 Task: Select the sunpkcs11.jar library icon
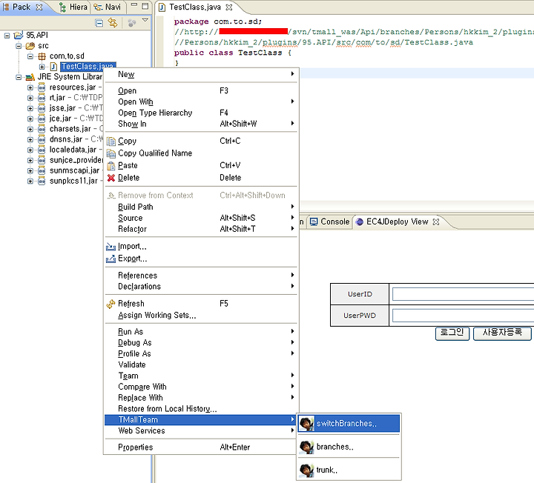(x=42, y=181)
